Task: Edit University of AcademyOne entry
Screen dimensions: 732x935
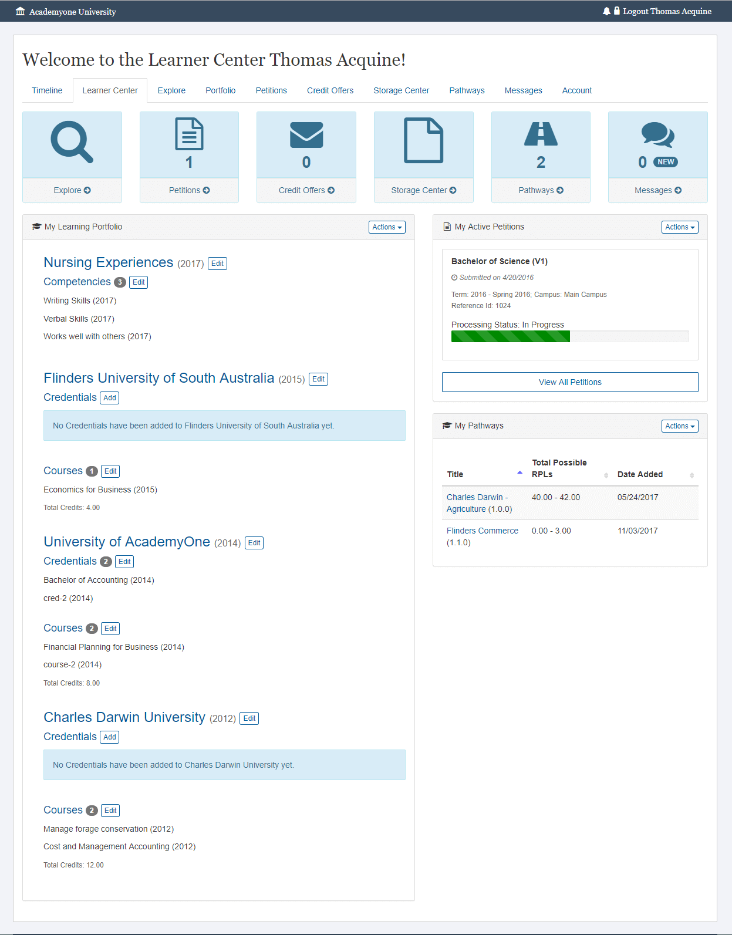Action: coord(254,543)
